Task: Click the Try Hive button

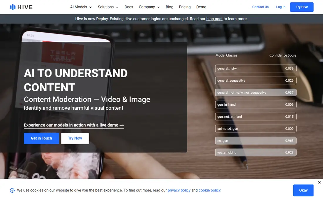Action: pos(302,7)
